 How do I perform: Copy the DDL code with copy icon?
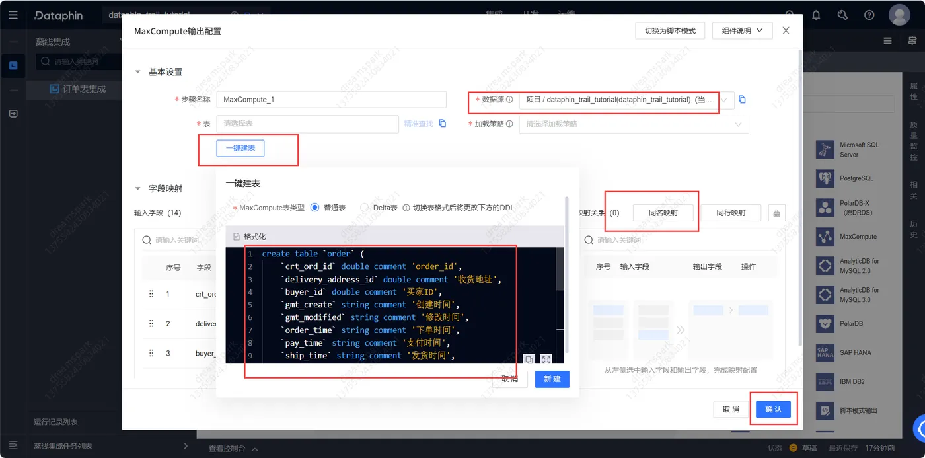point(529,359)
